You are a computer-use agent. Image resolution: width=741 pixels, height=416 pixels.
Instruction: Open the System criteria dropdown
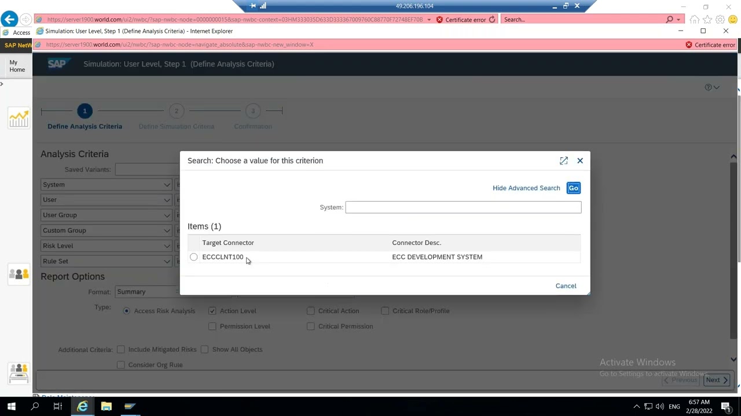tap(107, 184)
